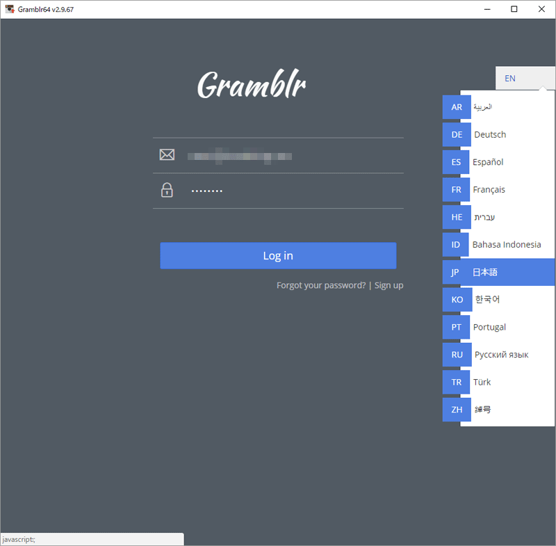Select Chinese (ZH) language
556x546 pixels.
pos(498,410)
